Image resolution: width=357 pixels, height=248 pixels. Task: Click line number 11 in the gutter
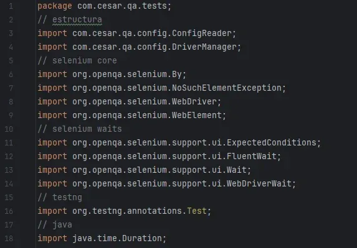pyautogui.click(x=9, y=143)
